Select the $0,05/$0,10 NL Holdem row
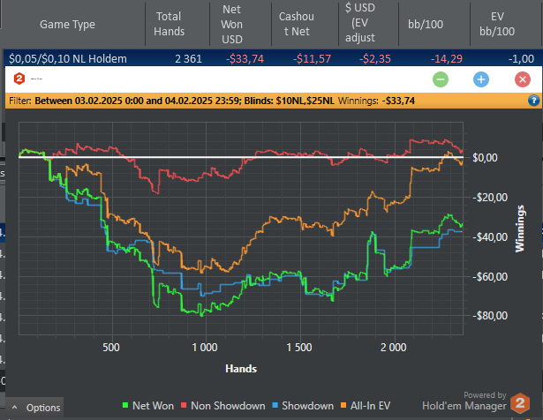543x420 pixels. click(67, 58)
